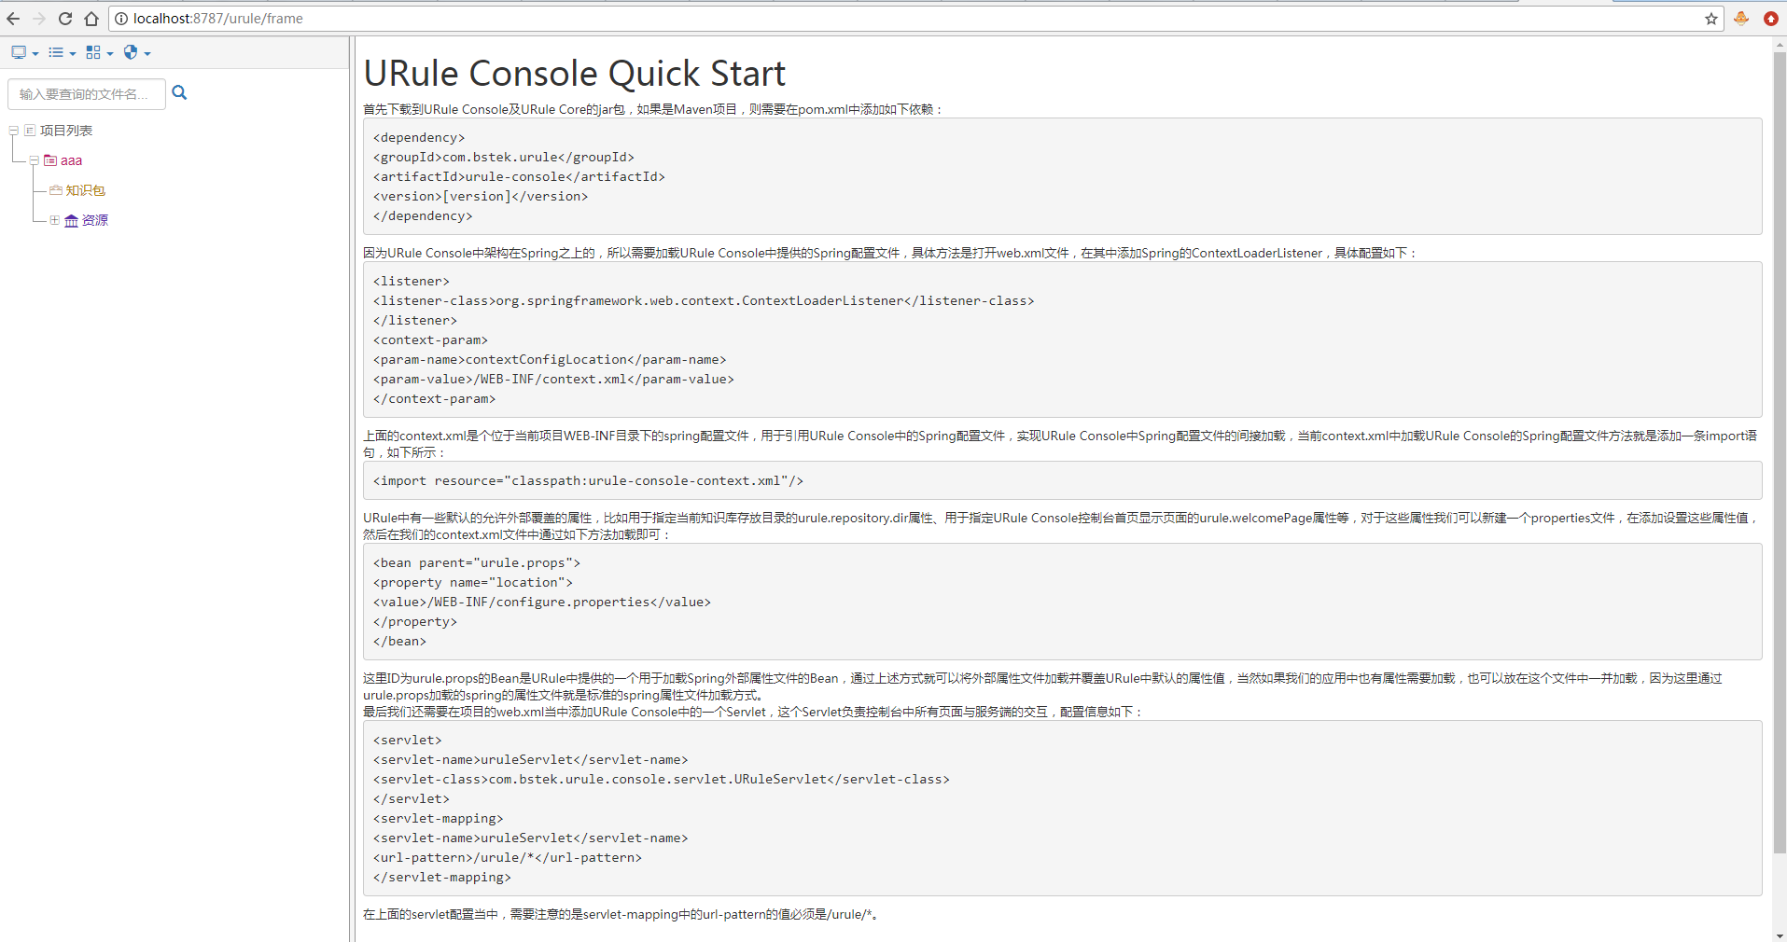The width and height of the screenshot is (1787, 942).
Task: Open the red circular extension icon
Action: click(x=1770, y=19)
